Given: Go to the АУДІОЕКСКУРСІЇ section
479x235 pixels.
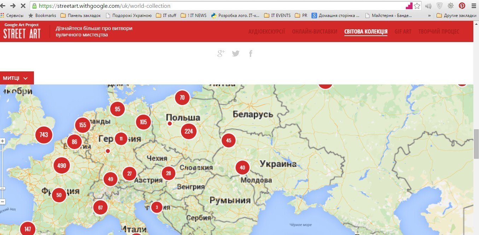Looking at the screenshot, I should coord(267,31).
